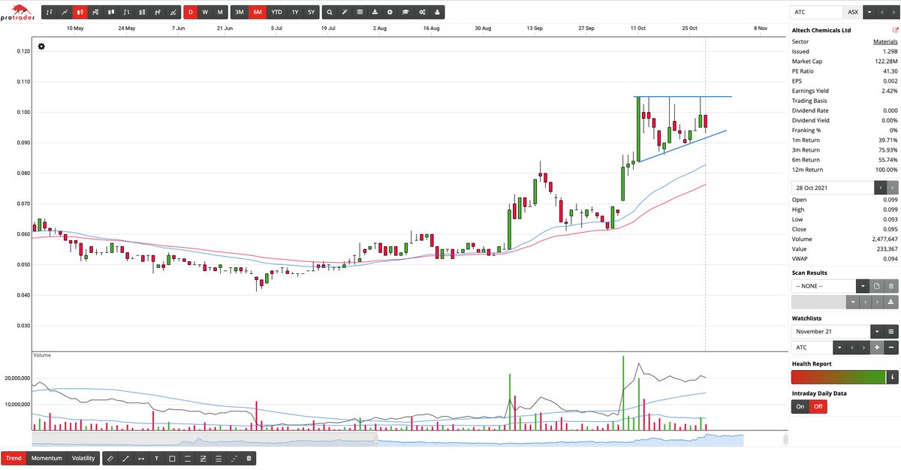Open chart settings gear on chart
The width and height of the screenshot is (901, 470).
pyautogui.click(x=41, y=47)
